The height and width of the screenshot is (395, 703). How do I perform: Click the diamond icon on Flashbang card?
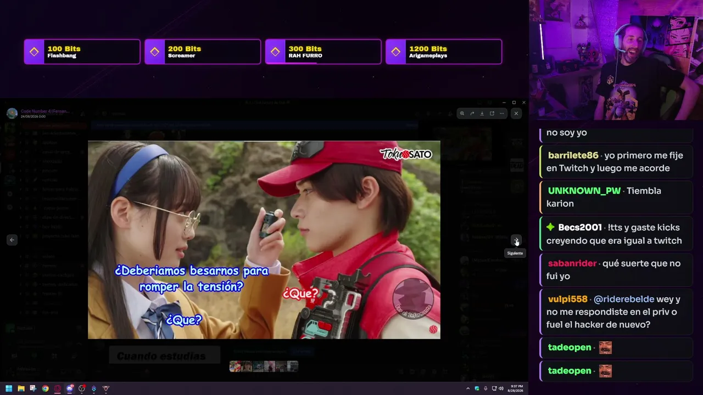(34, 52)
